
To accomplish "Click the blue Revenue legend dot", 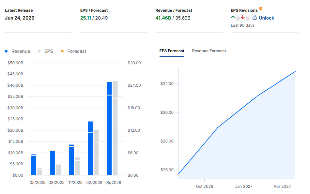I will tap(6, 52).
